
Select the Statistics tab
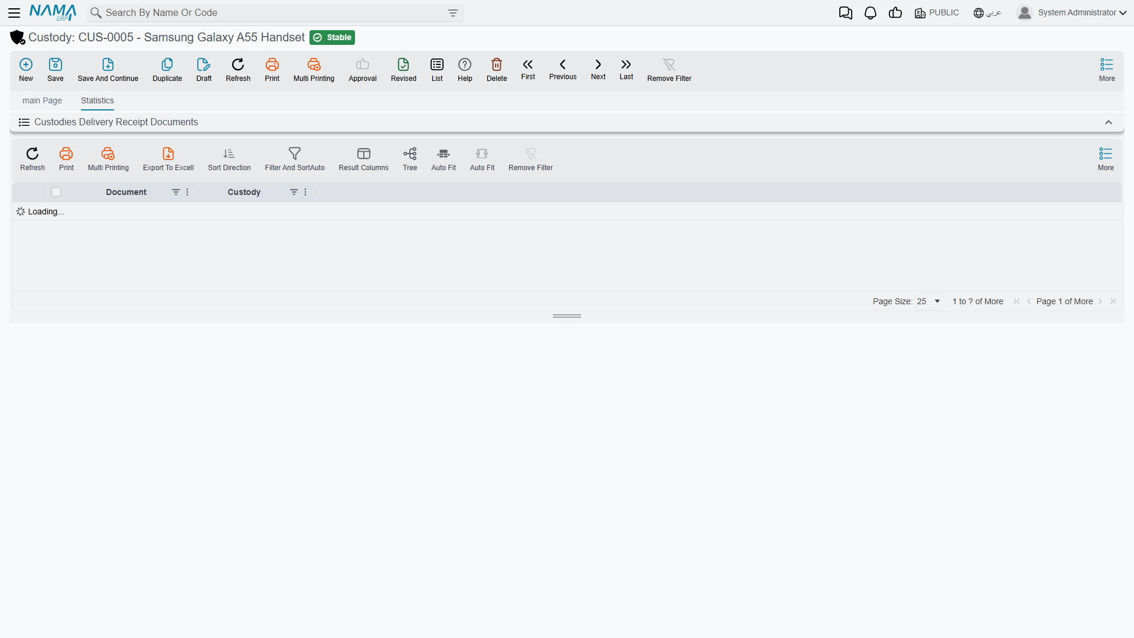[x=97, y=100]
